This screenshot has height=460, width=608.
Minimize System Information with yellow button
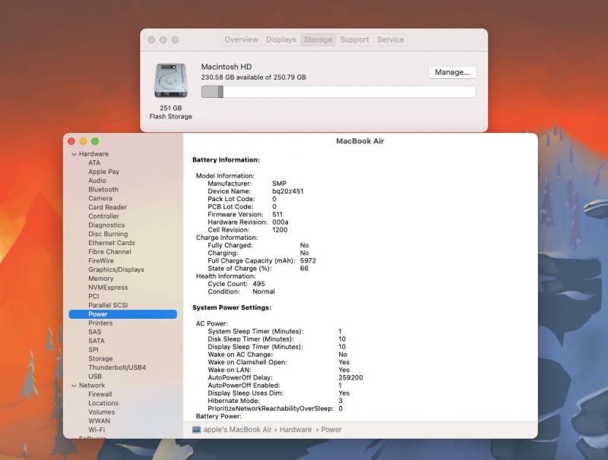pos(83,141)
